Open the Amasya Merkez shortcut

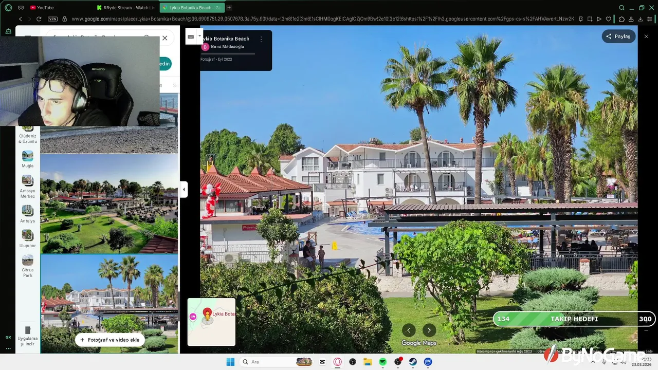[27, 187]
